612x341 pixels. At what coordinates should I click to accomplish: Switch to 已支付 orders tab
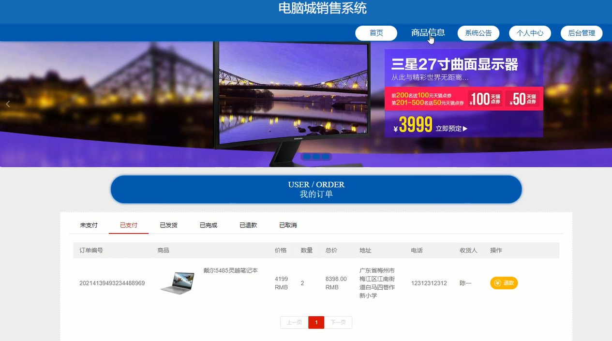(x=129, y=225)
